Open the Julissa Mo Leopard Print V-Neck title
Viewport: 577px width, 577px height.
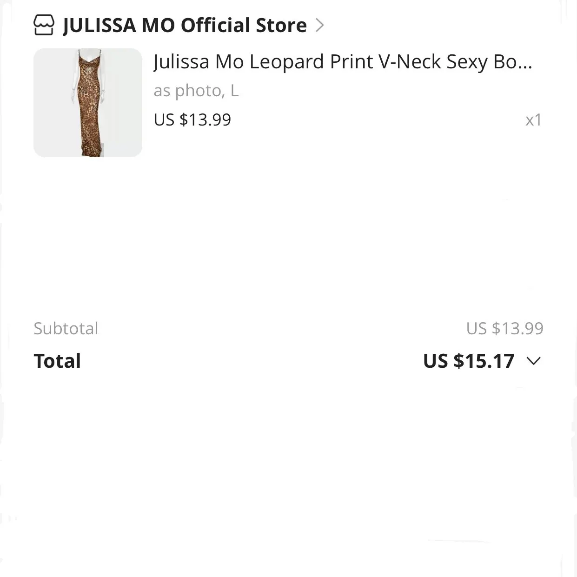[x=343, y=62]
